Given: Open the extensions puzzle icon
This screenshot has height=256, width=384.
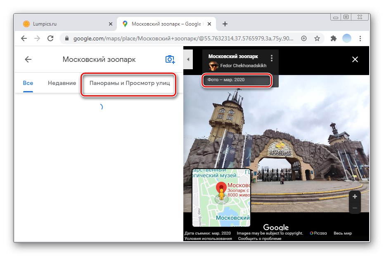Looking at the screenshot, I should (x=333, y=38).
